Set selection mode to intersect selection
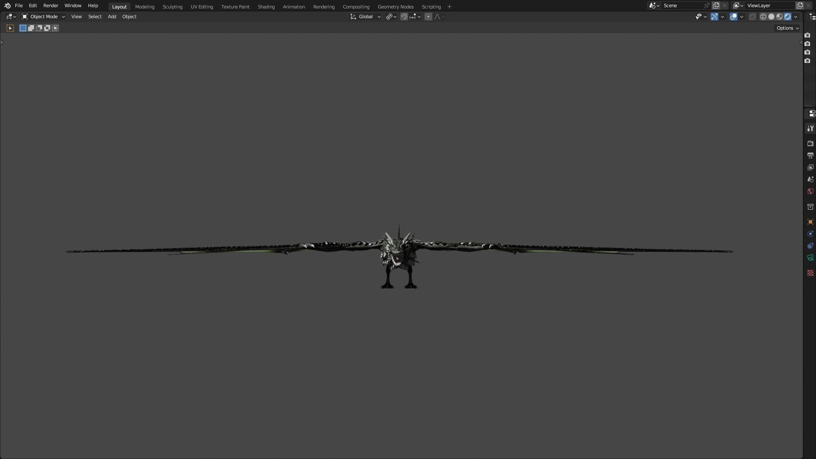816x459 pixels. coord(55,28)
